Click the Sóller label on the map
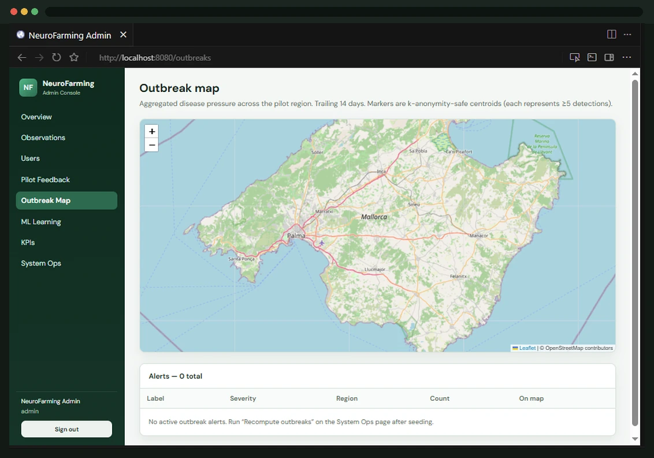 tap(317, 153)
